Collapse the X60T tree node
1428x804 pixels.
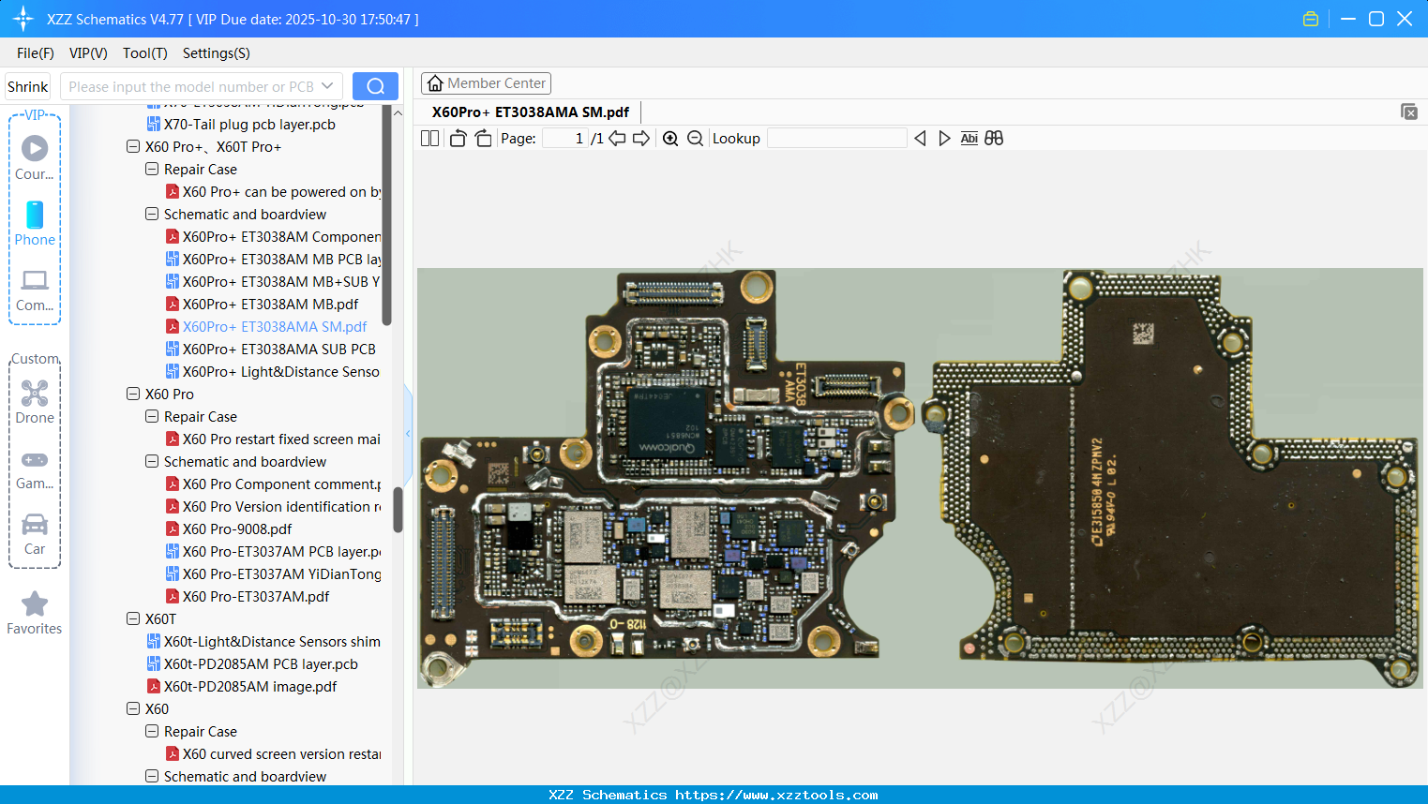point(133,619)
